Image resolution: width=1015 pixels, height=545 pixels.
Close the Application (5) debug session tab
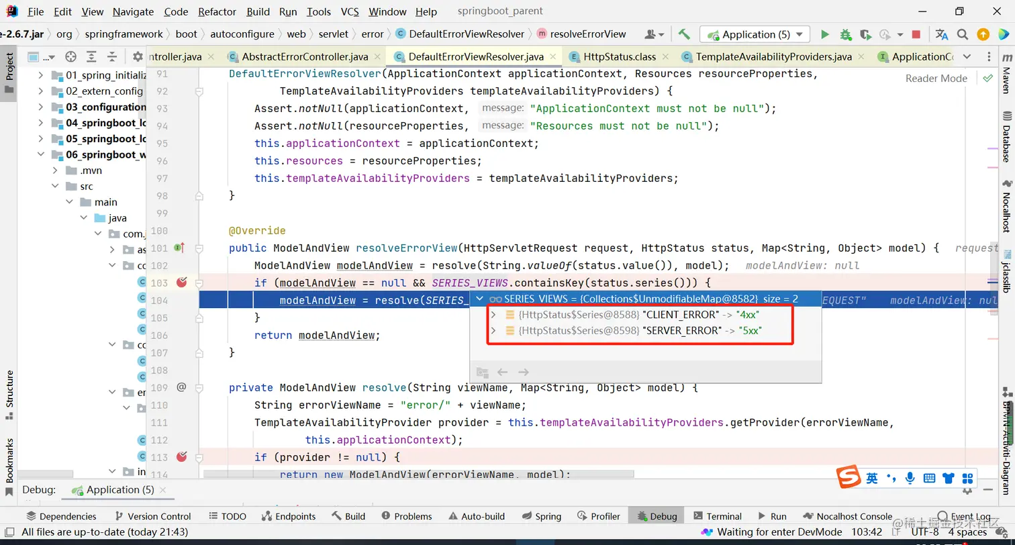click(x=162, y=490)
